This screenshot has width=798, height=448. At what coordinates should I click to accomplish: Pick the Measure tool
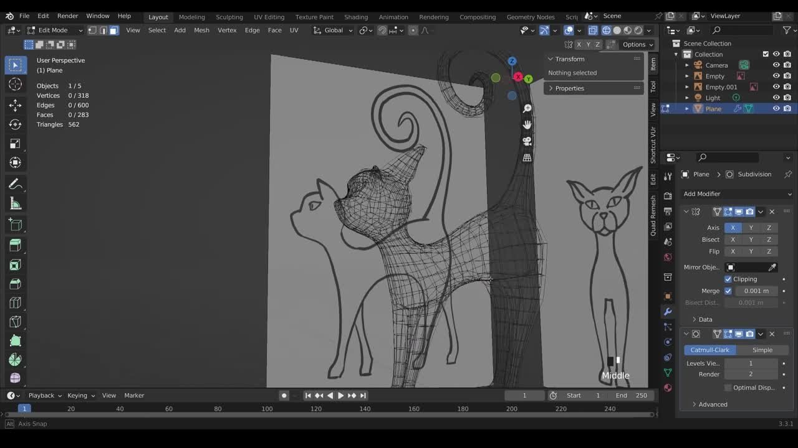click(15, 203)
